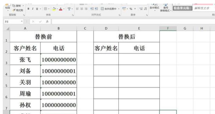Select the merged cell 替换后
The image size is (215, 114).
[x=127, y=37]
